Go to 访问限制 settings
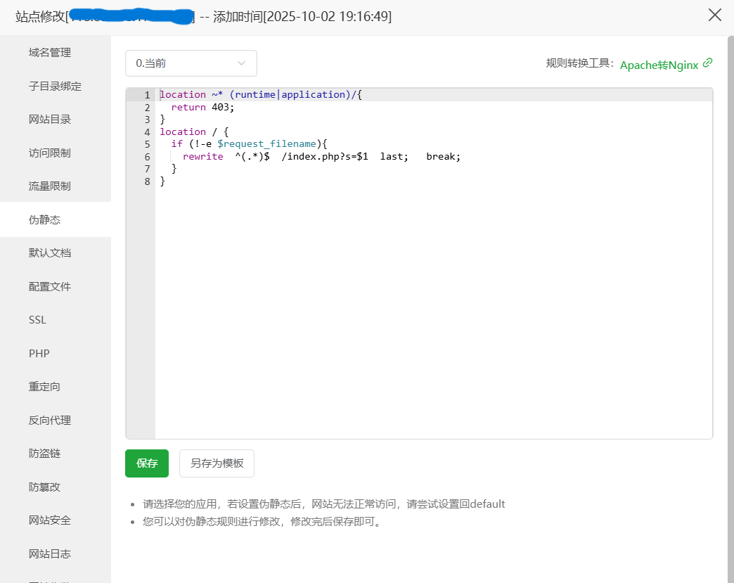Screen dimensions: 734x583 [50, 153]
